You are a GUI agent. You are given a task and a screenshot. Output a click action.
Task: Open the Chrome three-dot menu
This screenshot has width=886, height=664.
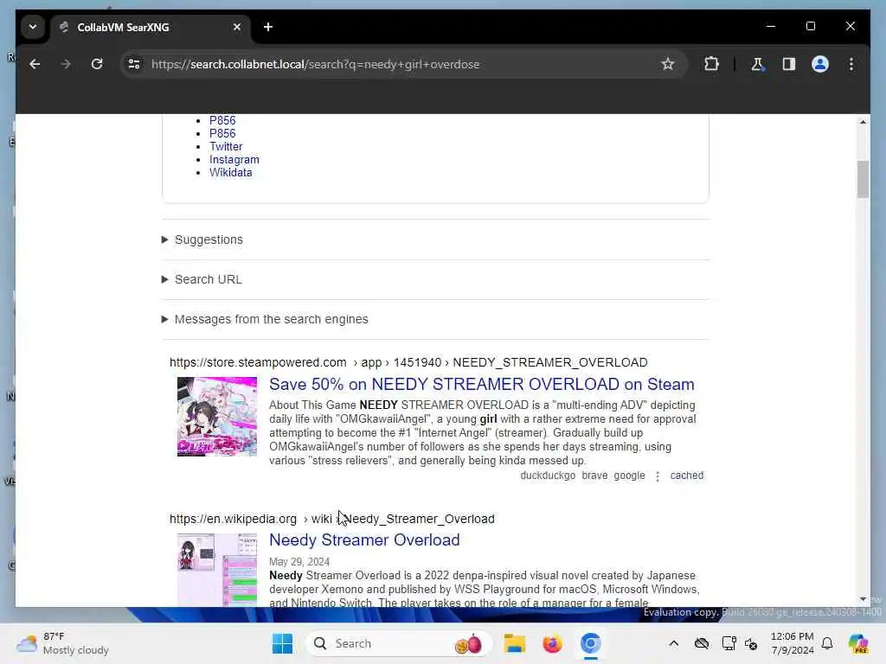click(851, 64)
